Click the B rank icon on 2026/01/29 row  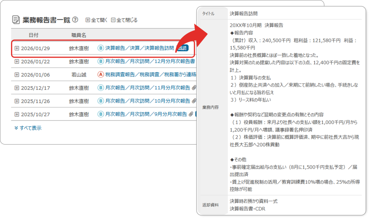(101, 49)
